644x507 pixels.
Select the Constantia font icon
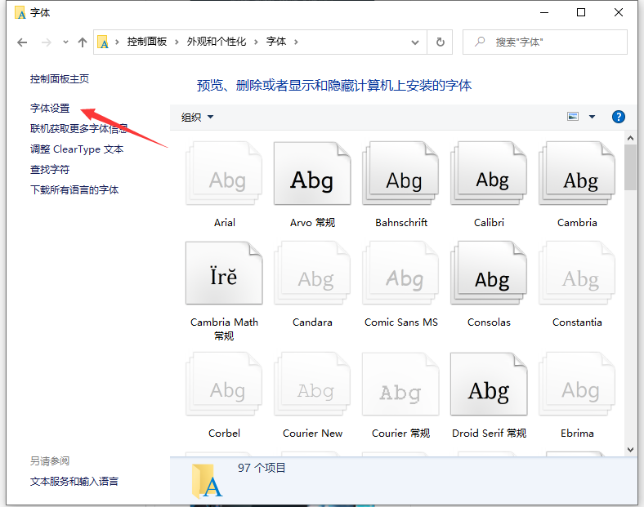[x=577, y=273]
